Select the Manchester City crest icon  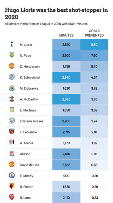click(12, 121)
